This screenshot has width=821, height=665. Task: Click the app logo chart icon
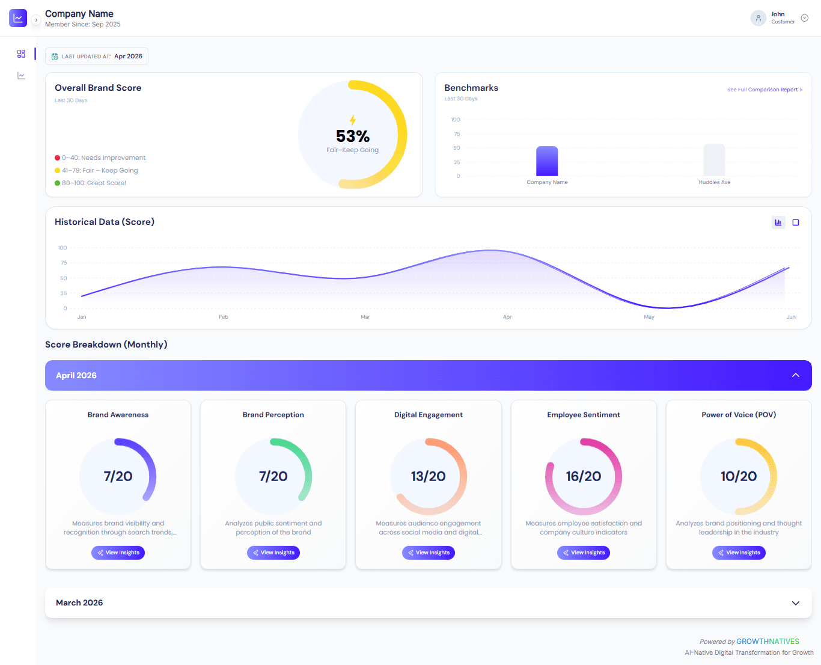pos(18,18)
